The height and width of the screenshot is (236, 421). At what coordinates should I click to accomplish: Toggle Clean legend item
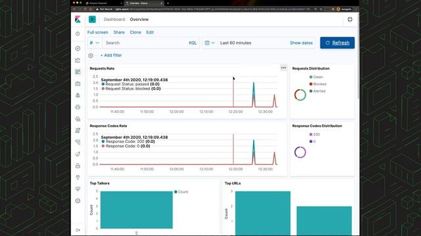(x=316, y=77)
